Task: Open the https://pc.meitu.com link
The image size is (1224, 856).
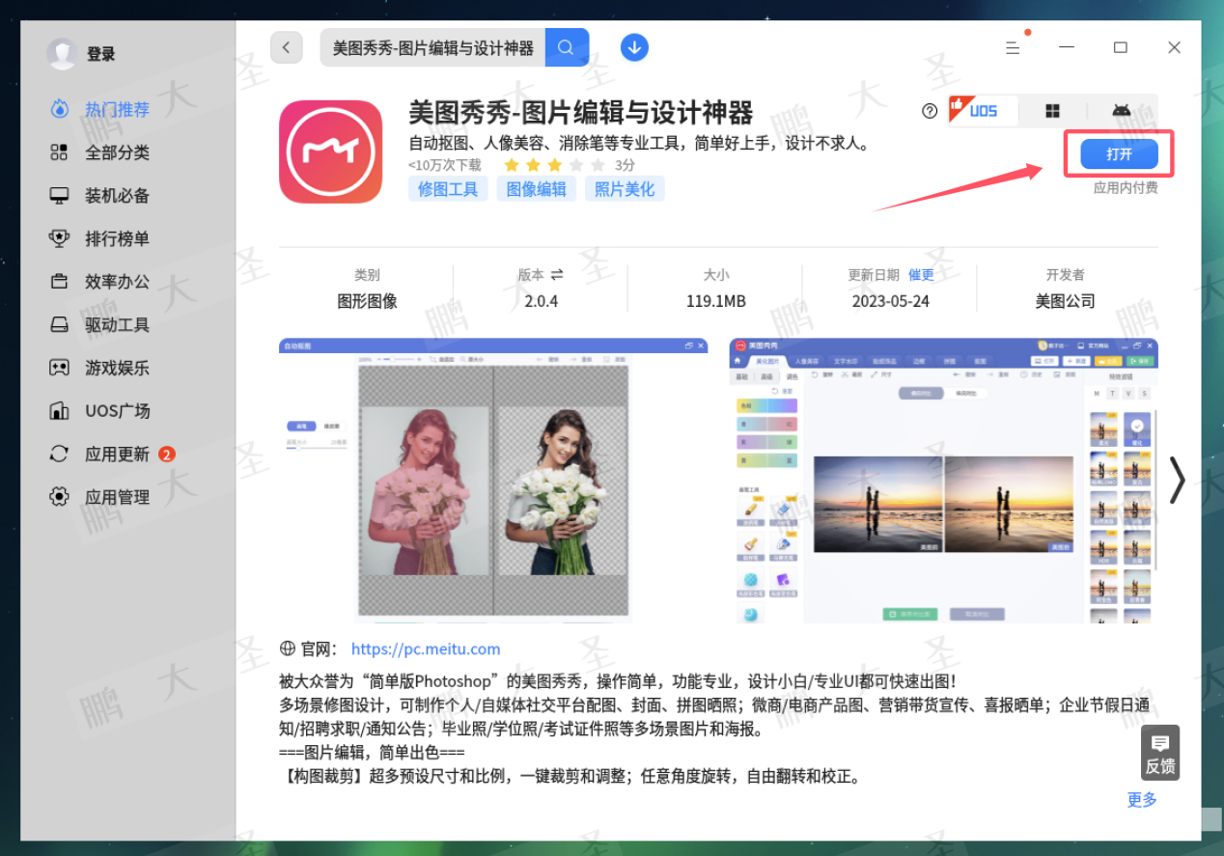Action: tap(426, 649)
